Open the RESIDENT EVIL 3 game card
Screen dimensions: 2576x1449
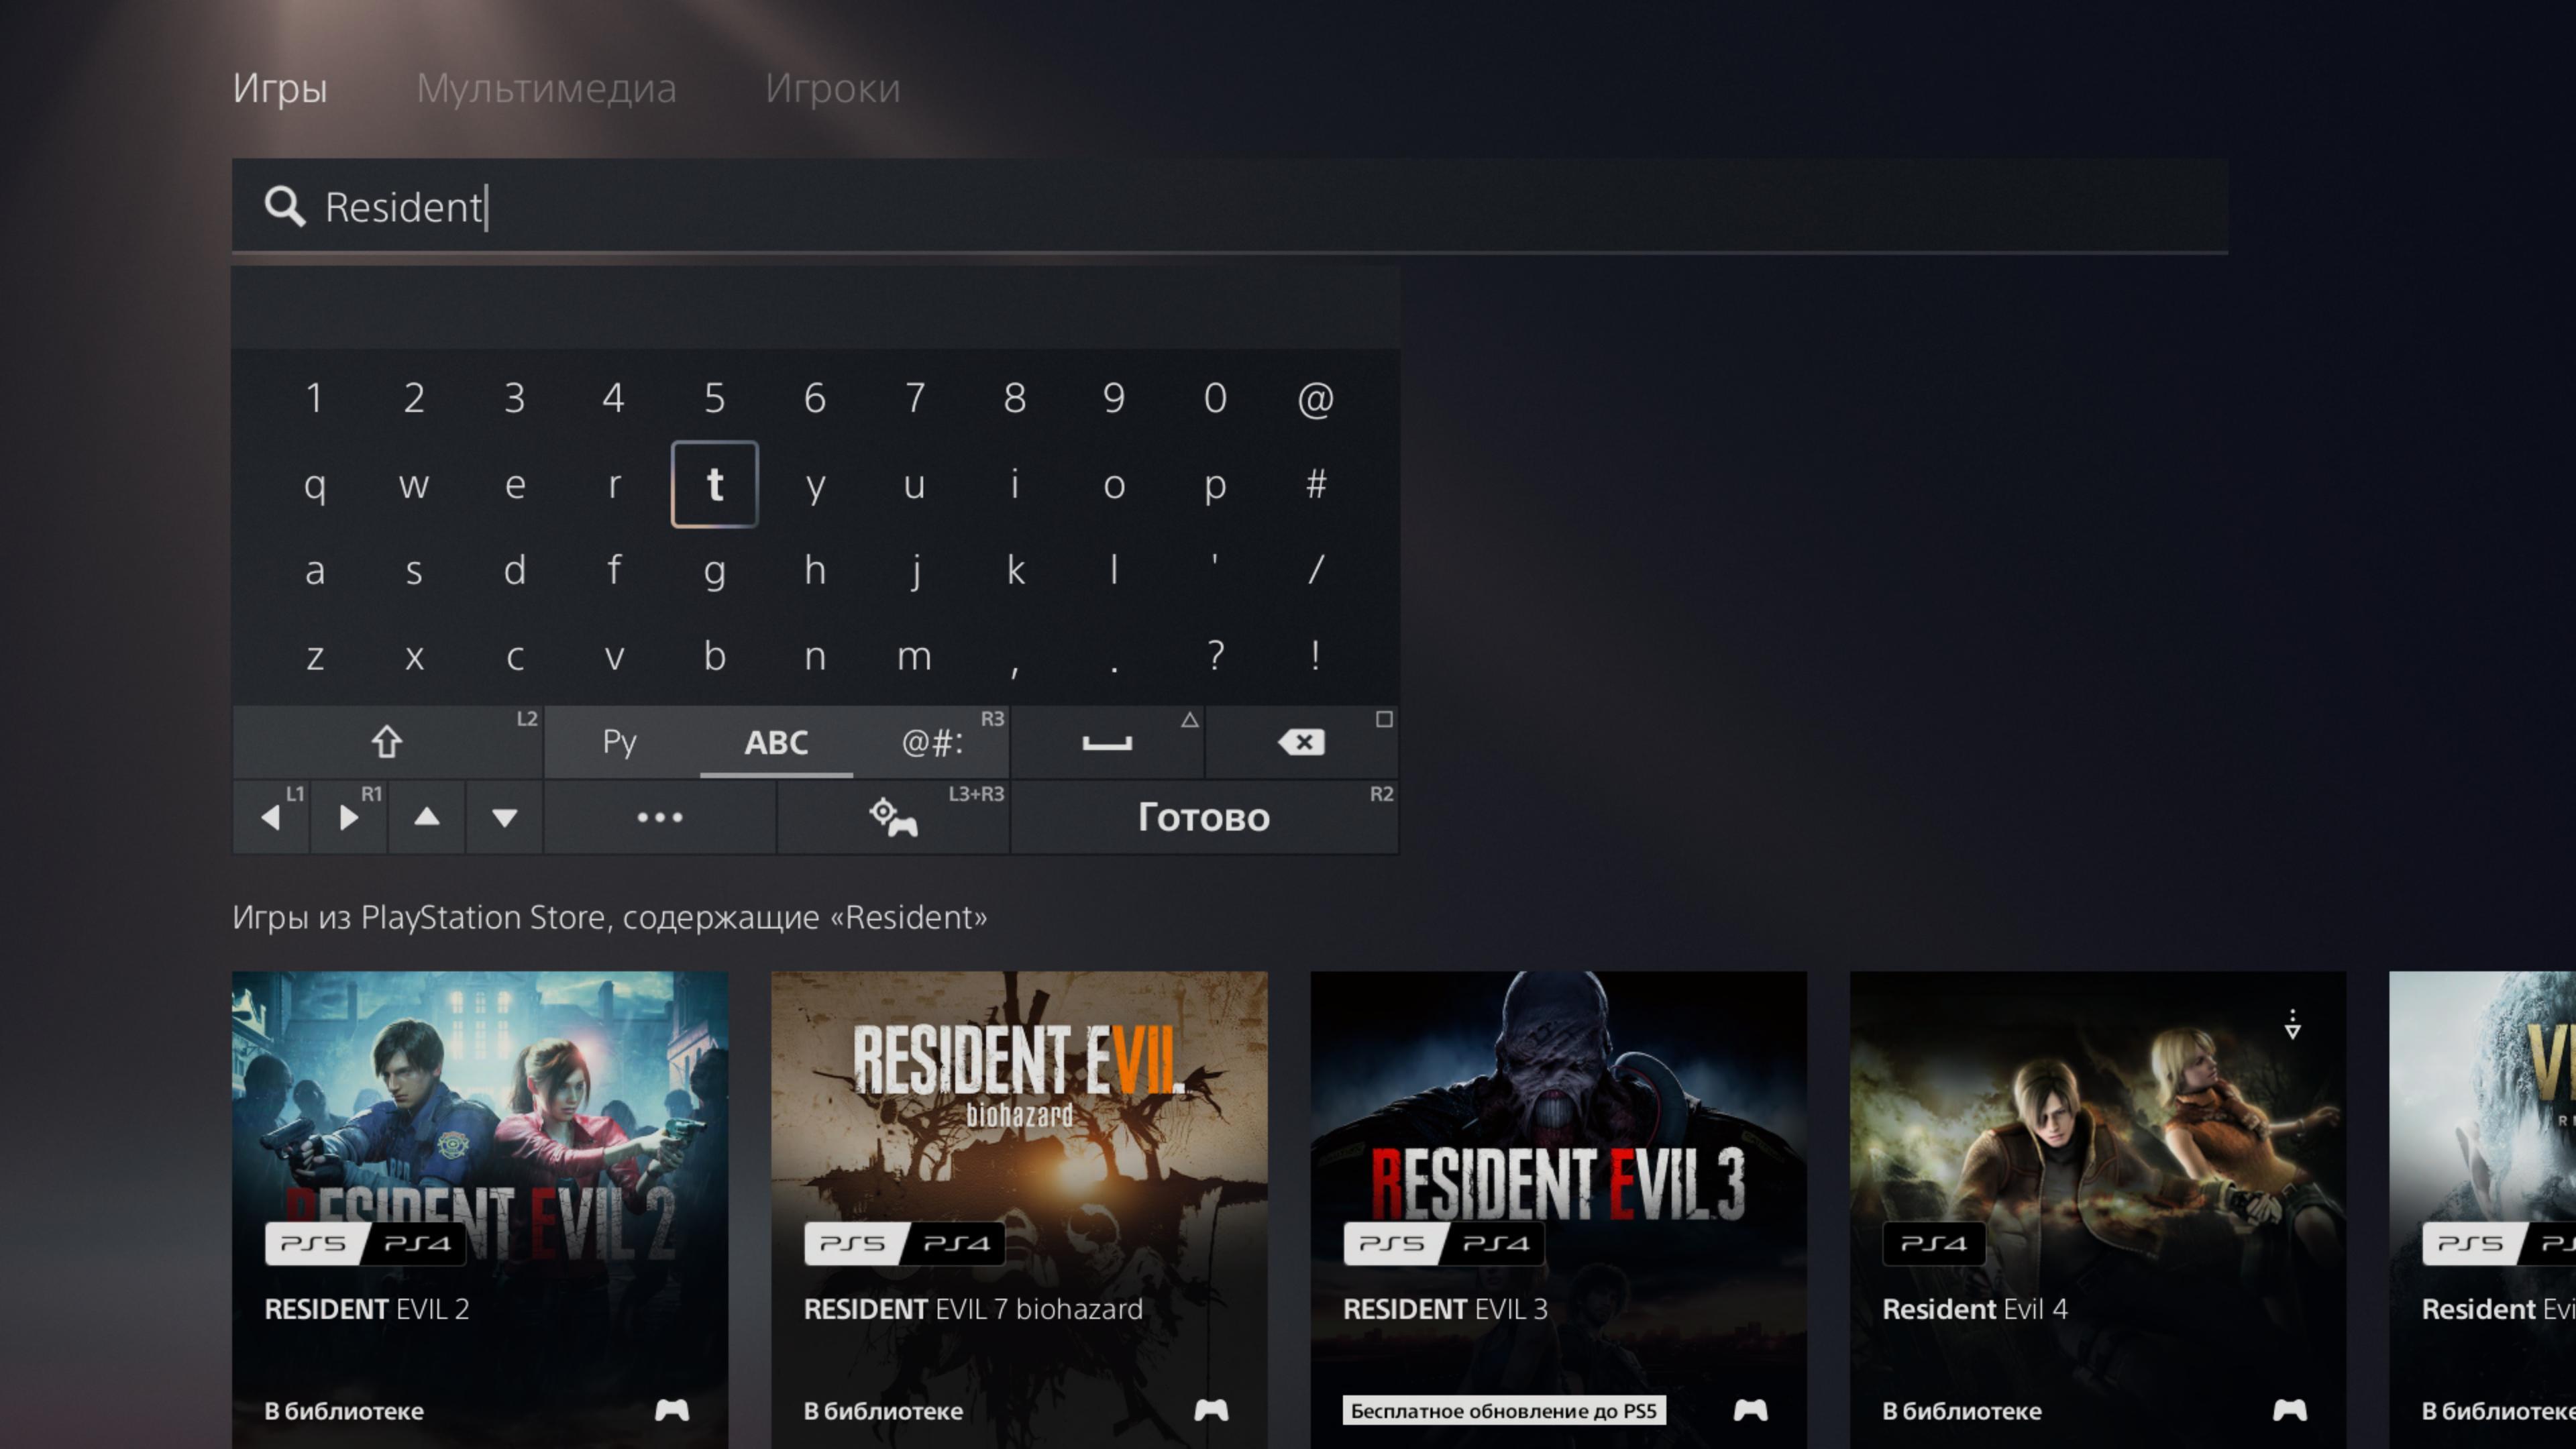[1558, 1210]
